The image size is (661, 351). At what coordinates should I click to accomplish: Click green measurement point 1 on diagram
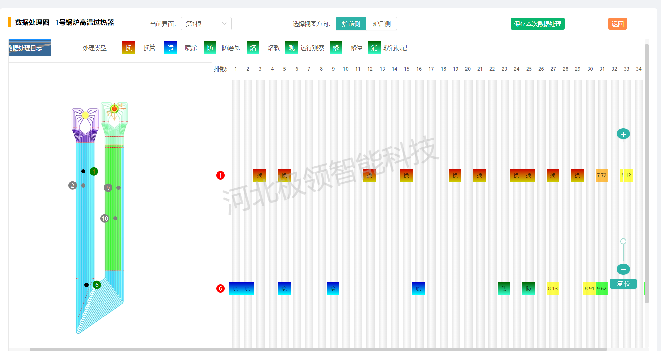pos(94,172)
